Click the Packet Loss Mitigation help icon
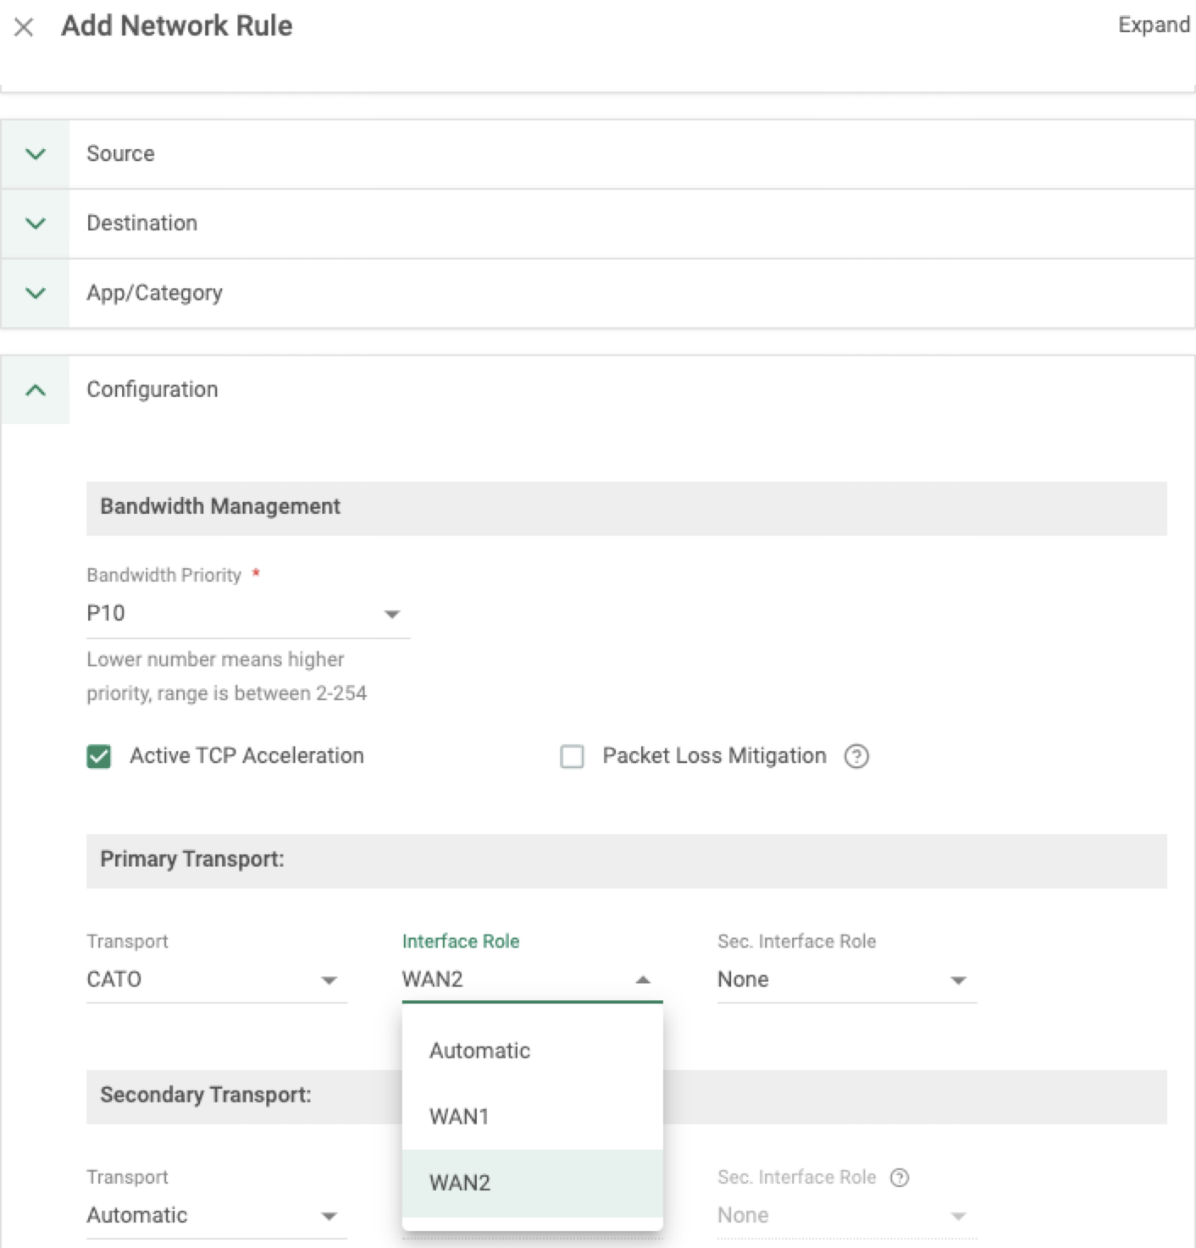This screenshot has width=1196, height=1248. [x=856, y=756]
